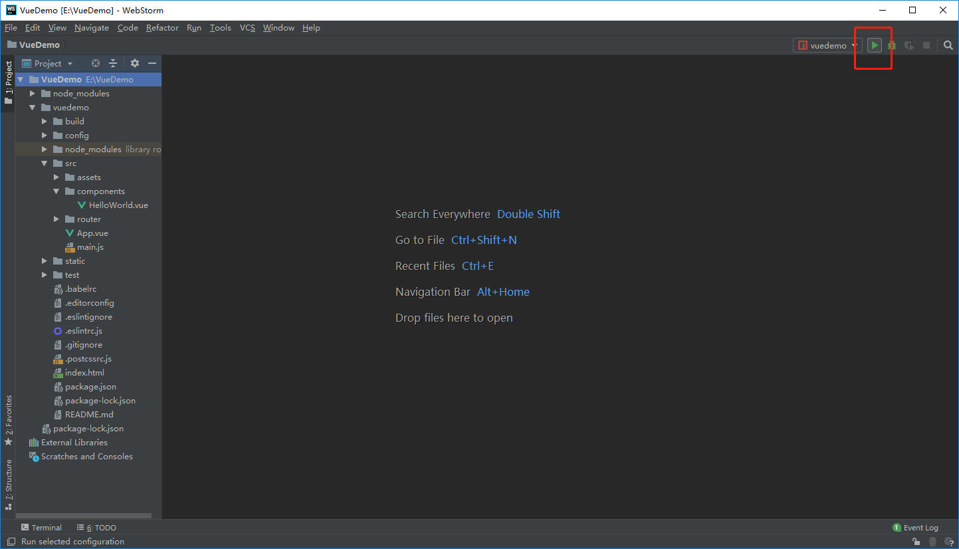Click package.json under vuedemo folder

[x=84, y=386]
